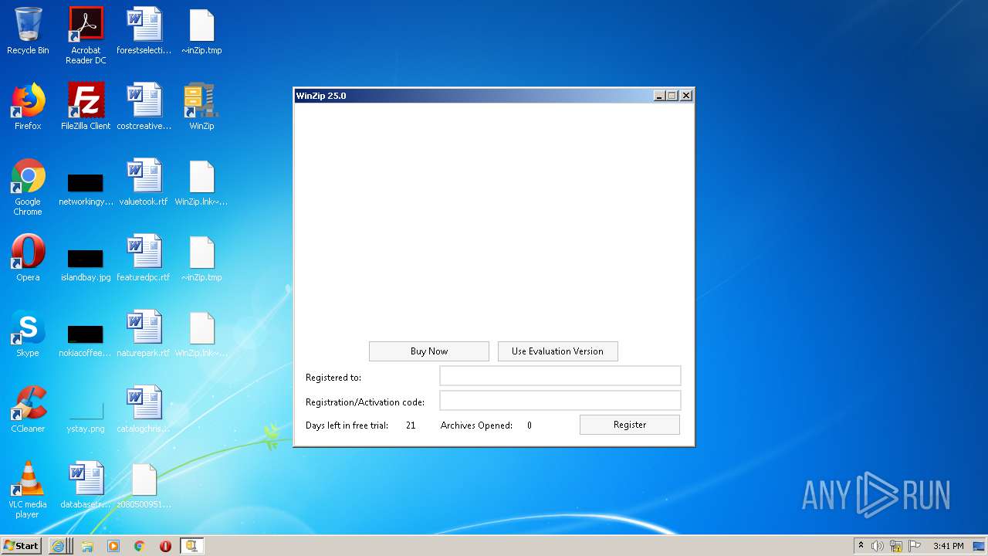The width and height of the screenshot is (988, 556).
Task: Open Windows Explorer folder on taskbar
Action: tap(87, 546)
